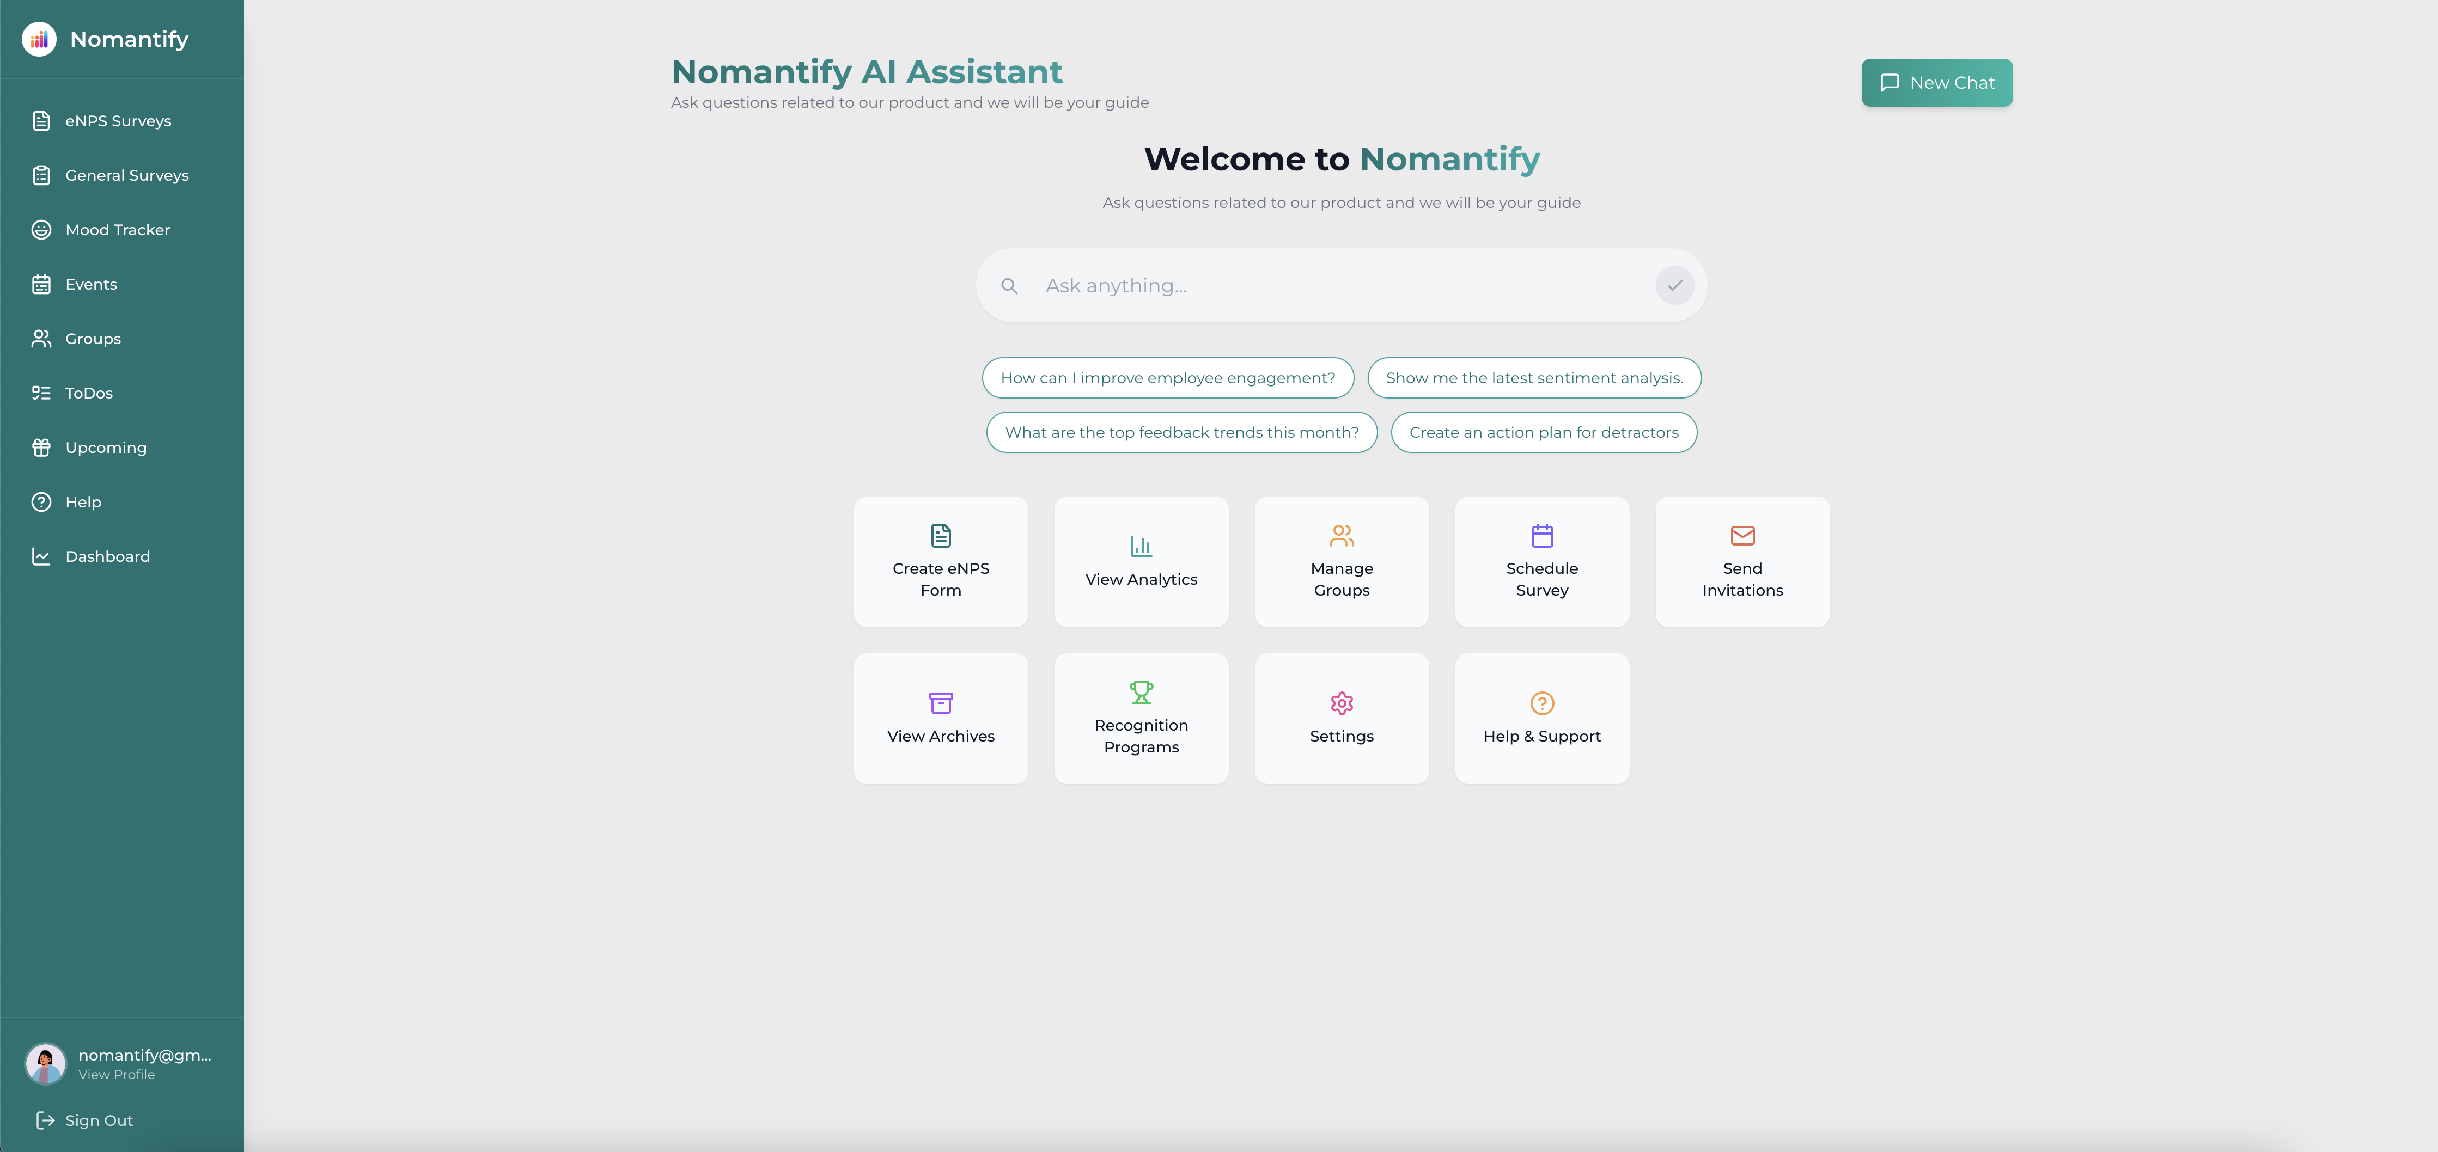This screenshot has width=2438, height=1152.
Task: Click inside the Ask anything search field
Action: click(1325, 285)
